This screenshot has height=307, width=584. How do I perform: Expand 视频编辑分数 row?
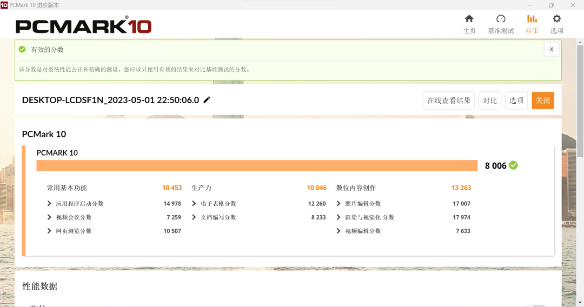click(338, 231)
